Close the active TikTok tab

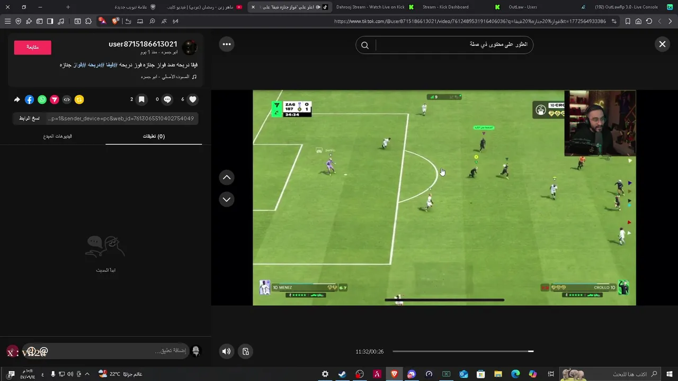click(253, 7)
